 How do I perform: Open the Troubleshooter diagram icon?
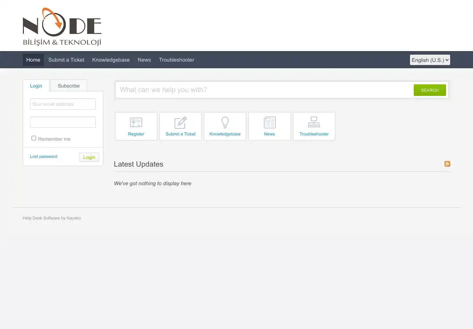pos(314,122)
